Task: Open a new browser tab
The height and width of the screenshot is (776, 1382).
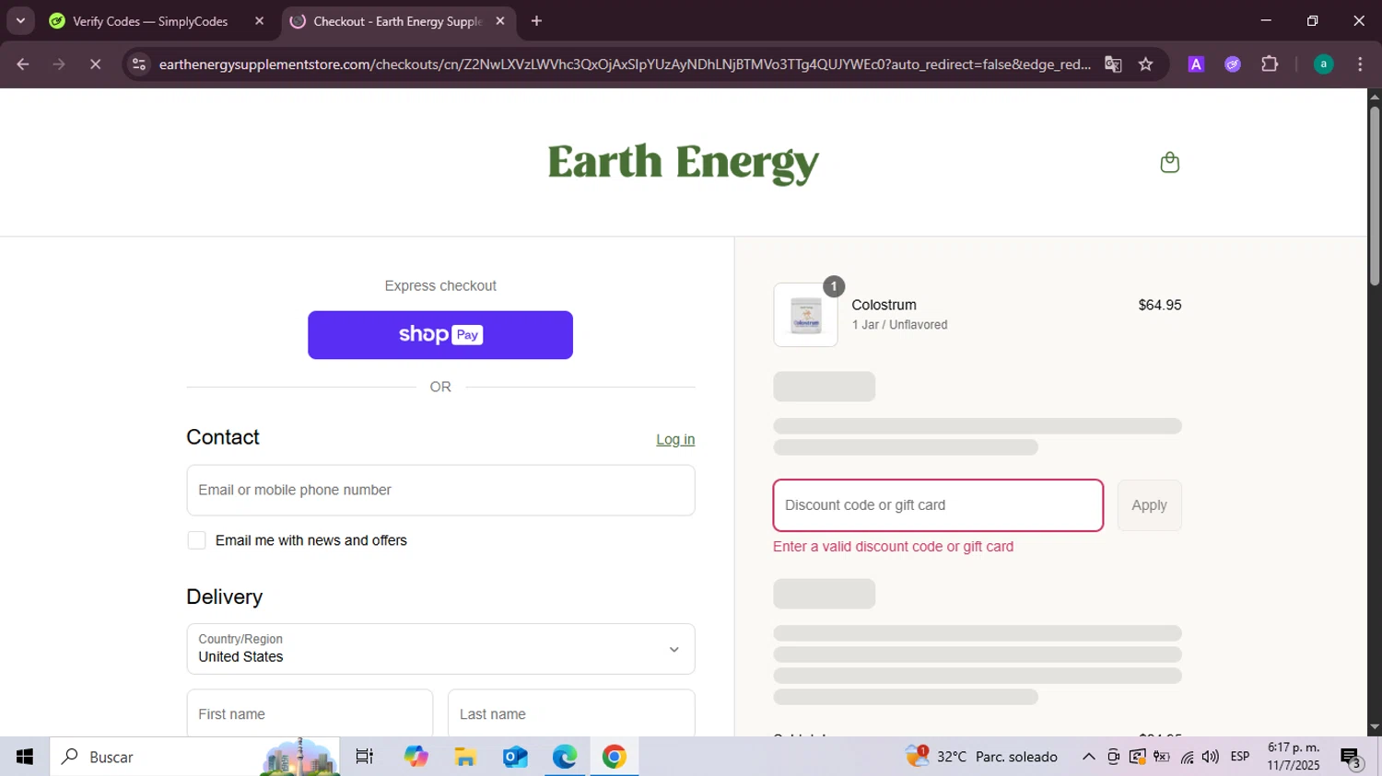Action: click(x=536, y=21)
